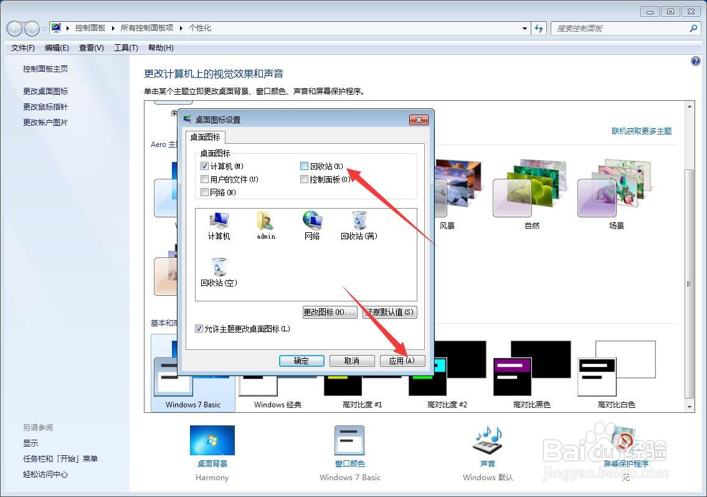This screenshot has height=497, width=707.
Task: Click the forward navigation arrow
Action: (32, 29)
